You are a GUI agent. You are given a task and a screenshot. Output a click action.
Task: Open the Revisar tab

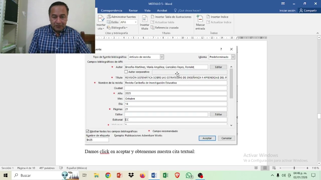133,10
